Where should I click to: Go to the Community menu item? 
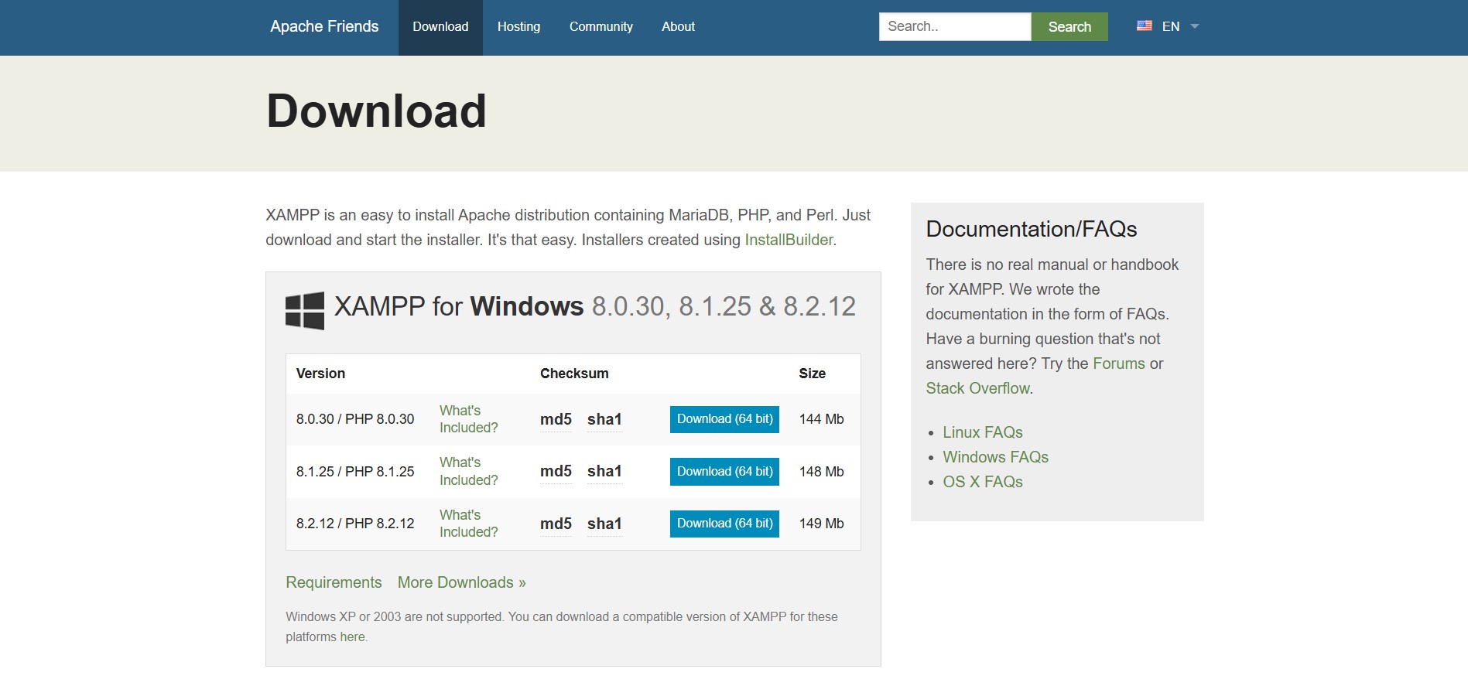point(601,27)
